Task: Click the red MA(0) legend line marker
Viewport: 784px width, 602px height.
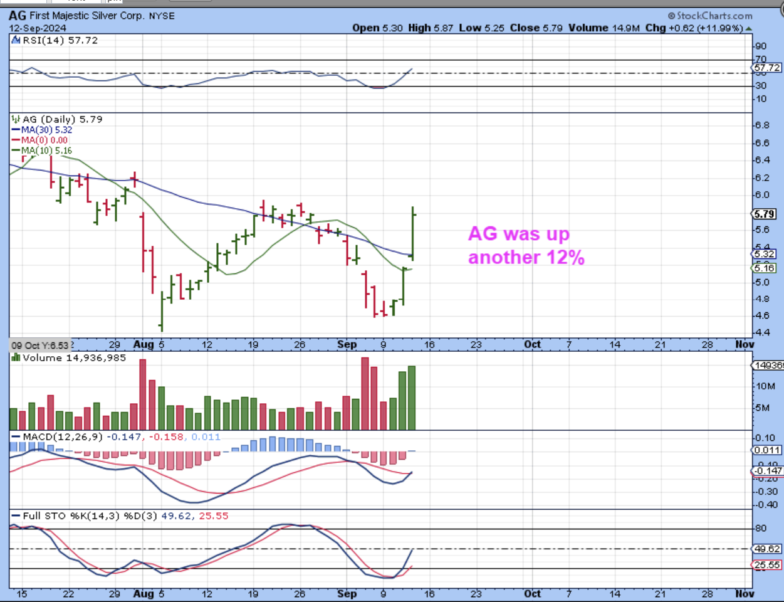Action: [16, 140]
